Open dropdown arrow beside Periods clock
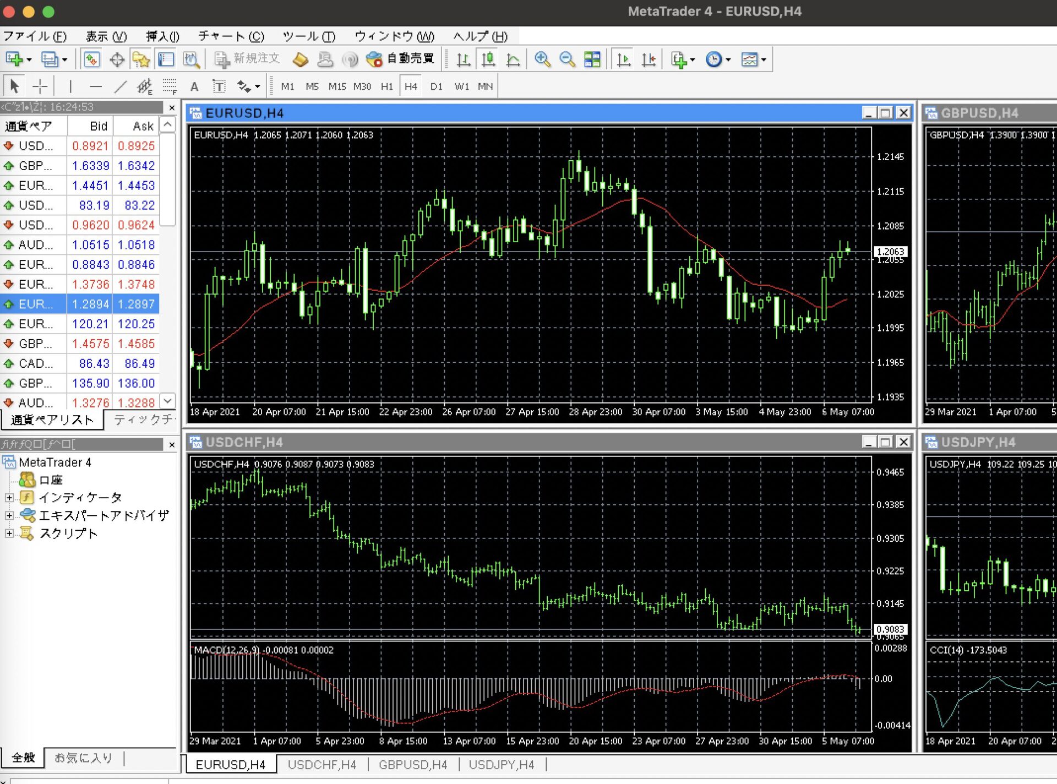The width and height of the screenshot is (1057, 784). point(728,59)
